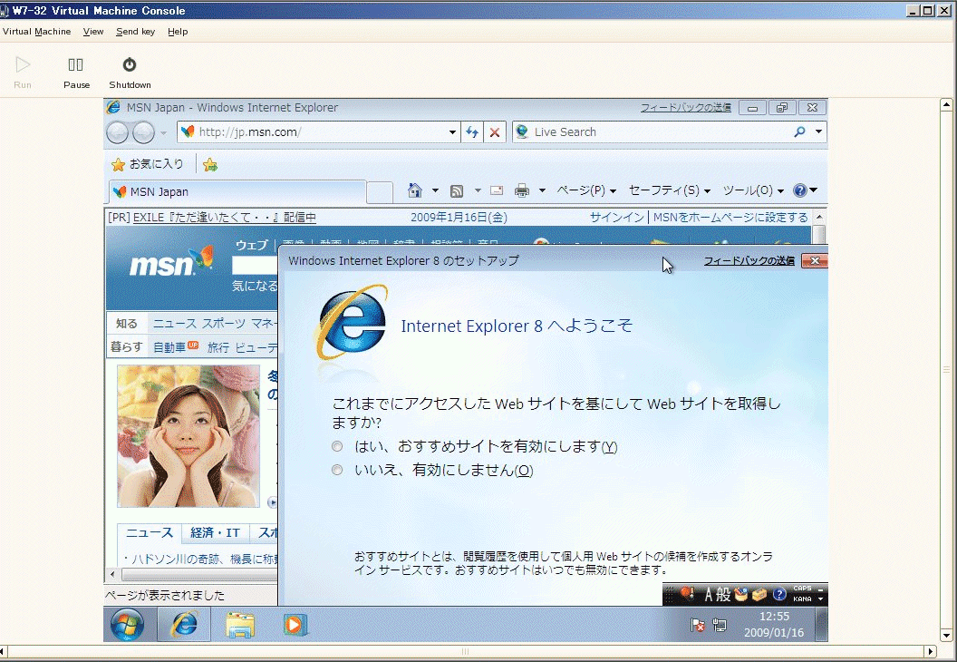Click the Live Search magnifier icon
Screen dimensions: 957x662
(x=799, y=131)
